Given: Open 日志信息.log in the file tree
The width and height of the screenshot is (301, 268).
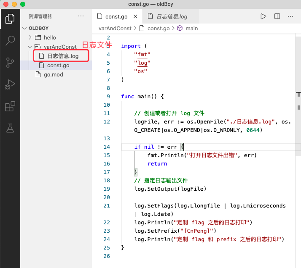Looking at the screenshot, I should (62, 56).
